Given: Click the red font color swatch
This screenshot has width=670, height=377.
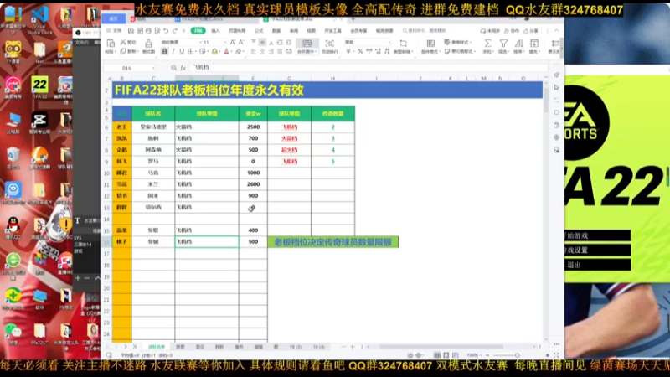Looking at the screenshot, I should 227,52.
